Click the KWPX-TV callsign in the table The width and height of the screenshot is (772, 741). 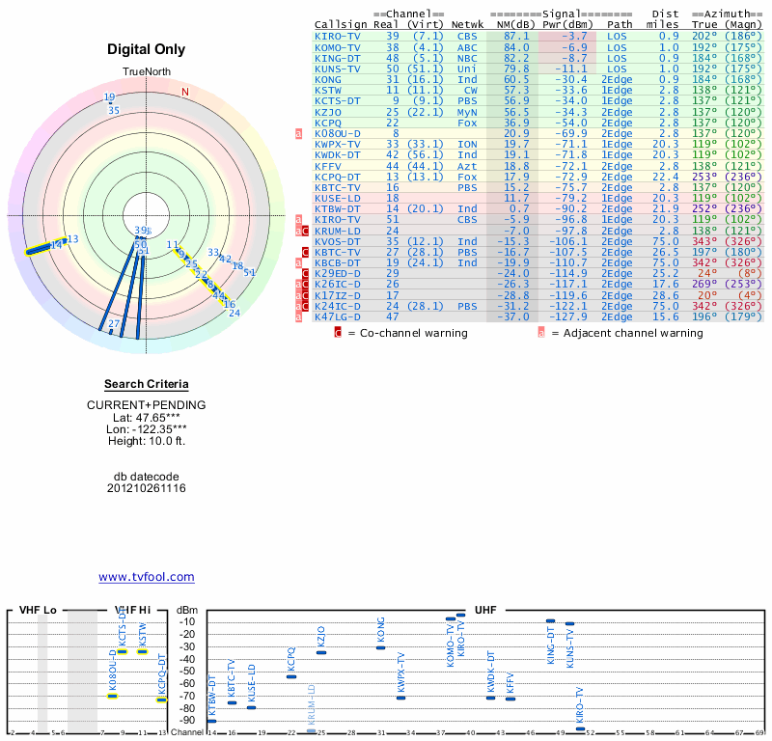[x=338, y=145]
